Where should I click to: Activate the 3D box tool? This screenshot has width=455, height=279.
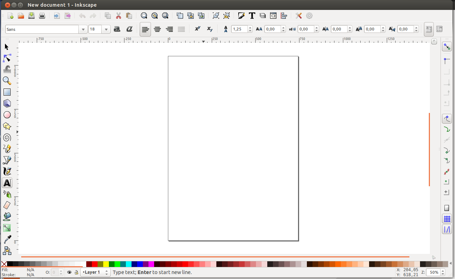click(x=7, y=103)
